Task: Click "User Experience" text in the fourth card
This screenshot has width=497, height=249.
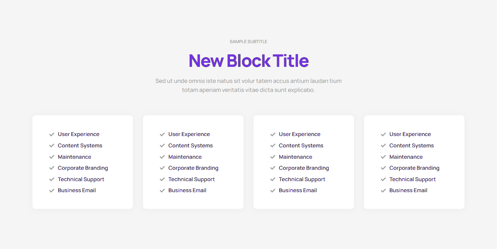Action: coord(410,134)
